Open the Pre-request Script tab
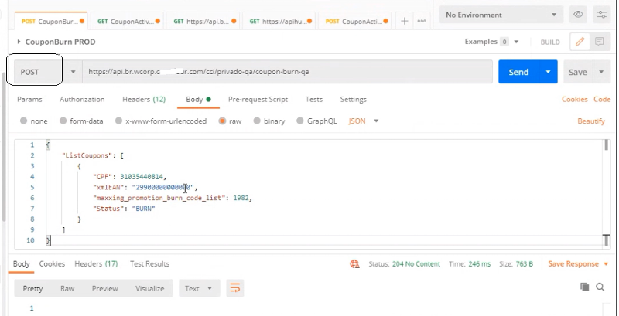Viewport: 619px width, 316px height. 258,100
